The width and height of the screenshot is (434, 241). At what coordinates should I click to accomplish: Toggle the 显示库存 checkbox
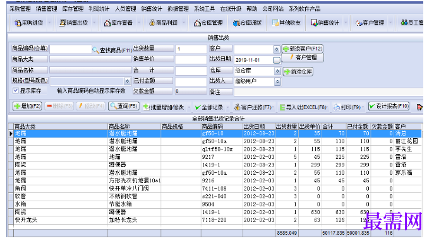[16, 90]
